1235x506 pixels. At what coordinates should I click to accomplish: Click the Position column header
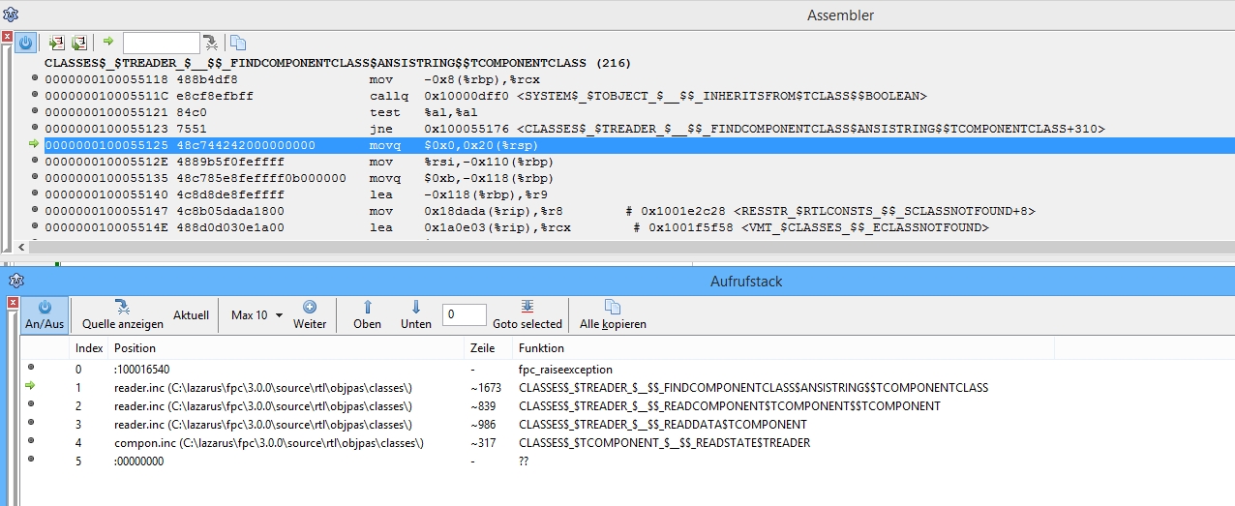pyautogui.click(x=286, y=348)
